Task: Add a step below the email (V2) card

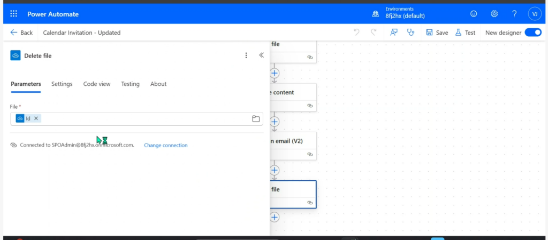Action: (x=275, y=170)
